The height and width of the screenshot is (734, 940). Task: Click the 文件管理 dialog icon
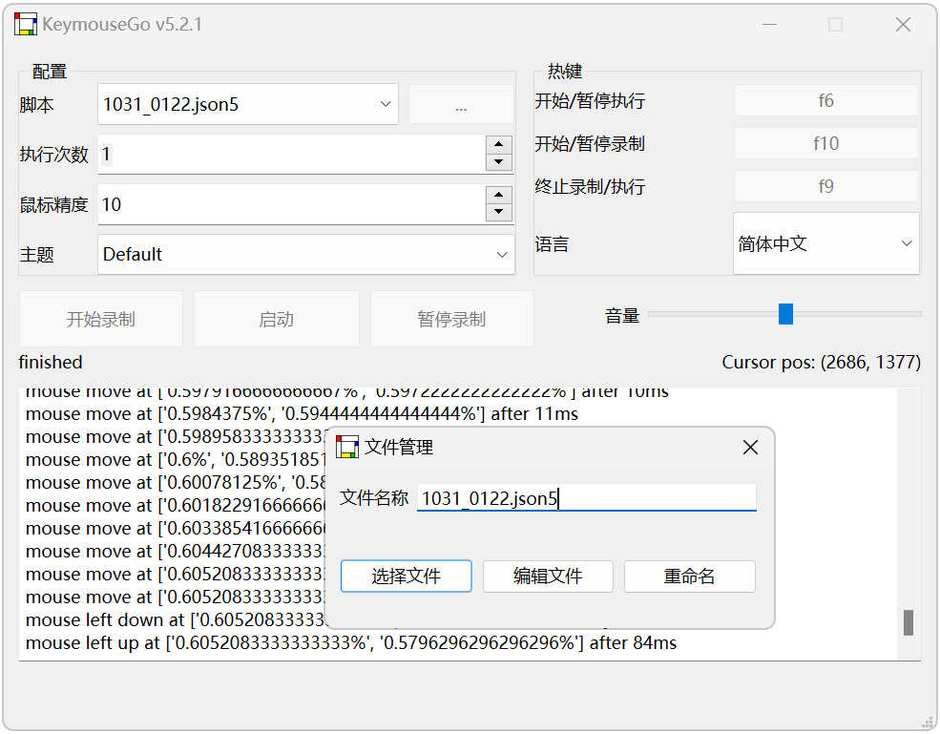(347, 447)
